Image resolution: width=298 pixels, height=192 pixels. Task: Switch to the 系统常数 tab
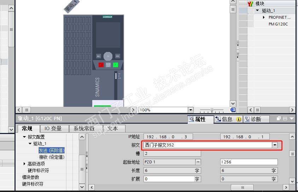point(86,128)
